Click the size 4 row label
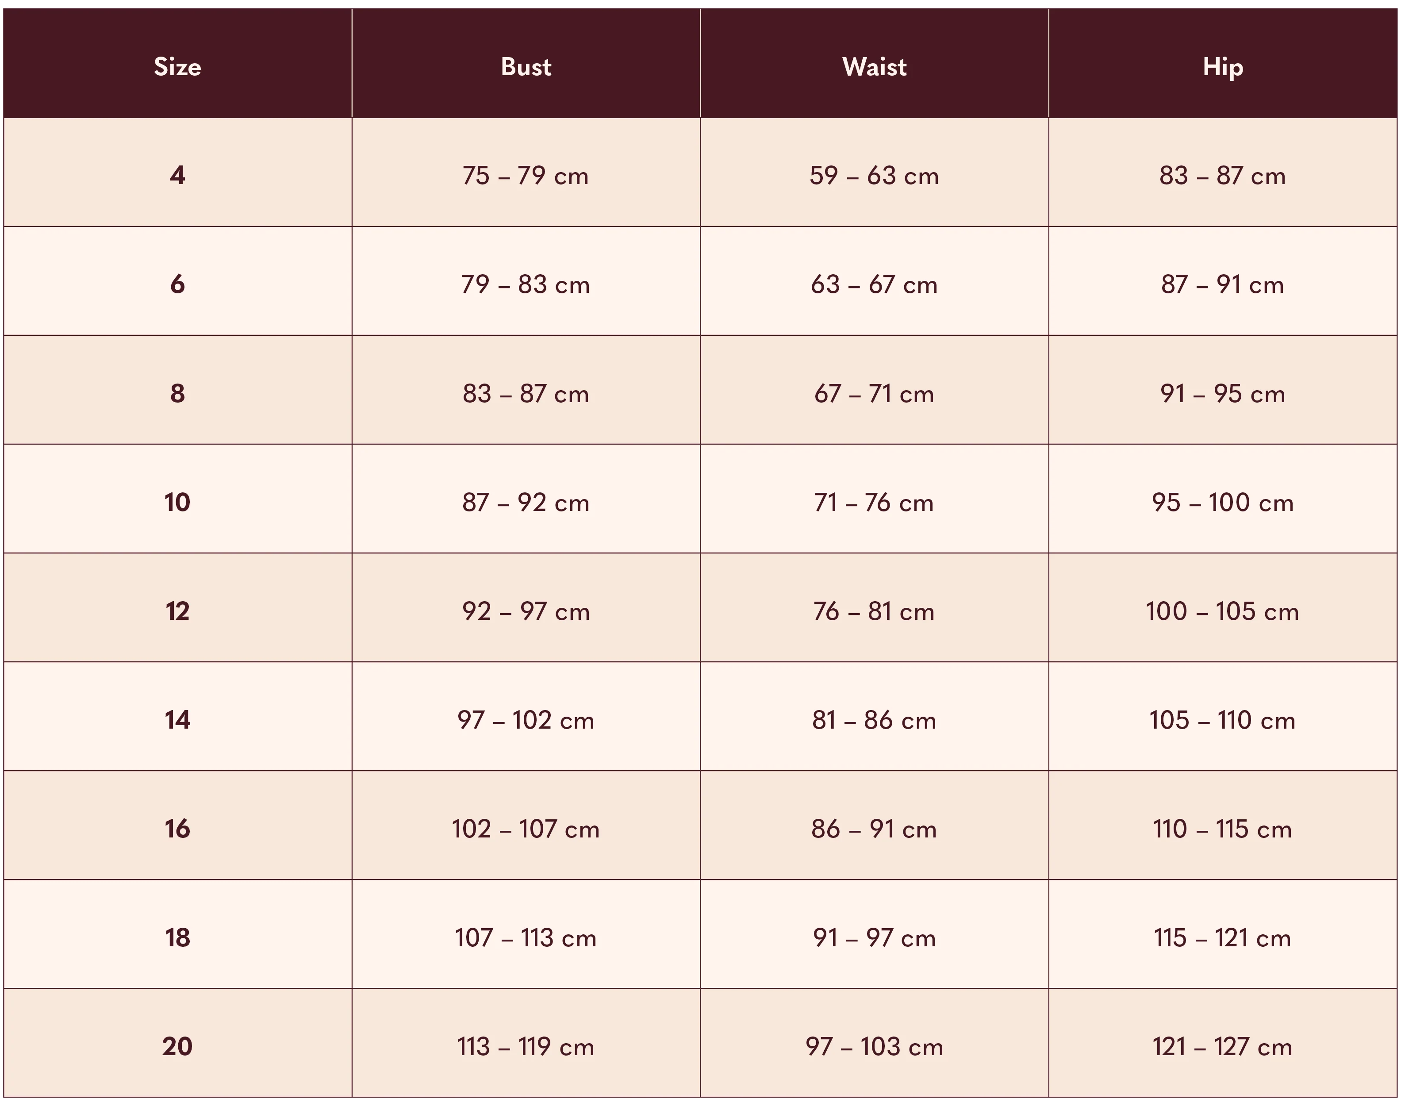The height and width of the screenshot is (1106, 1401). [177, 176]
